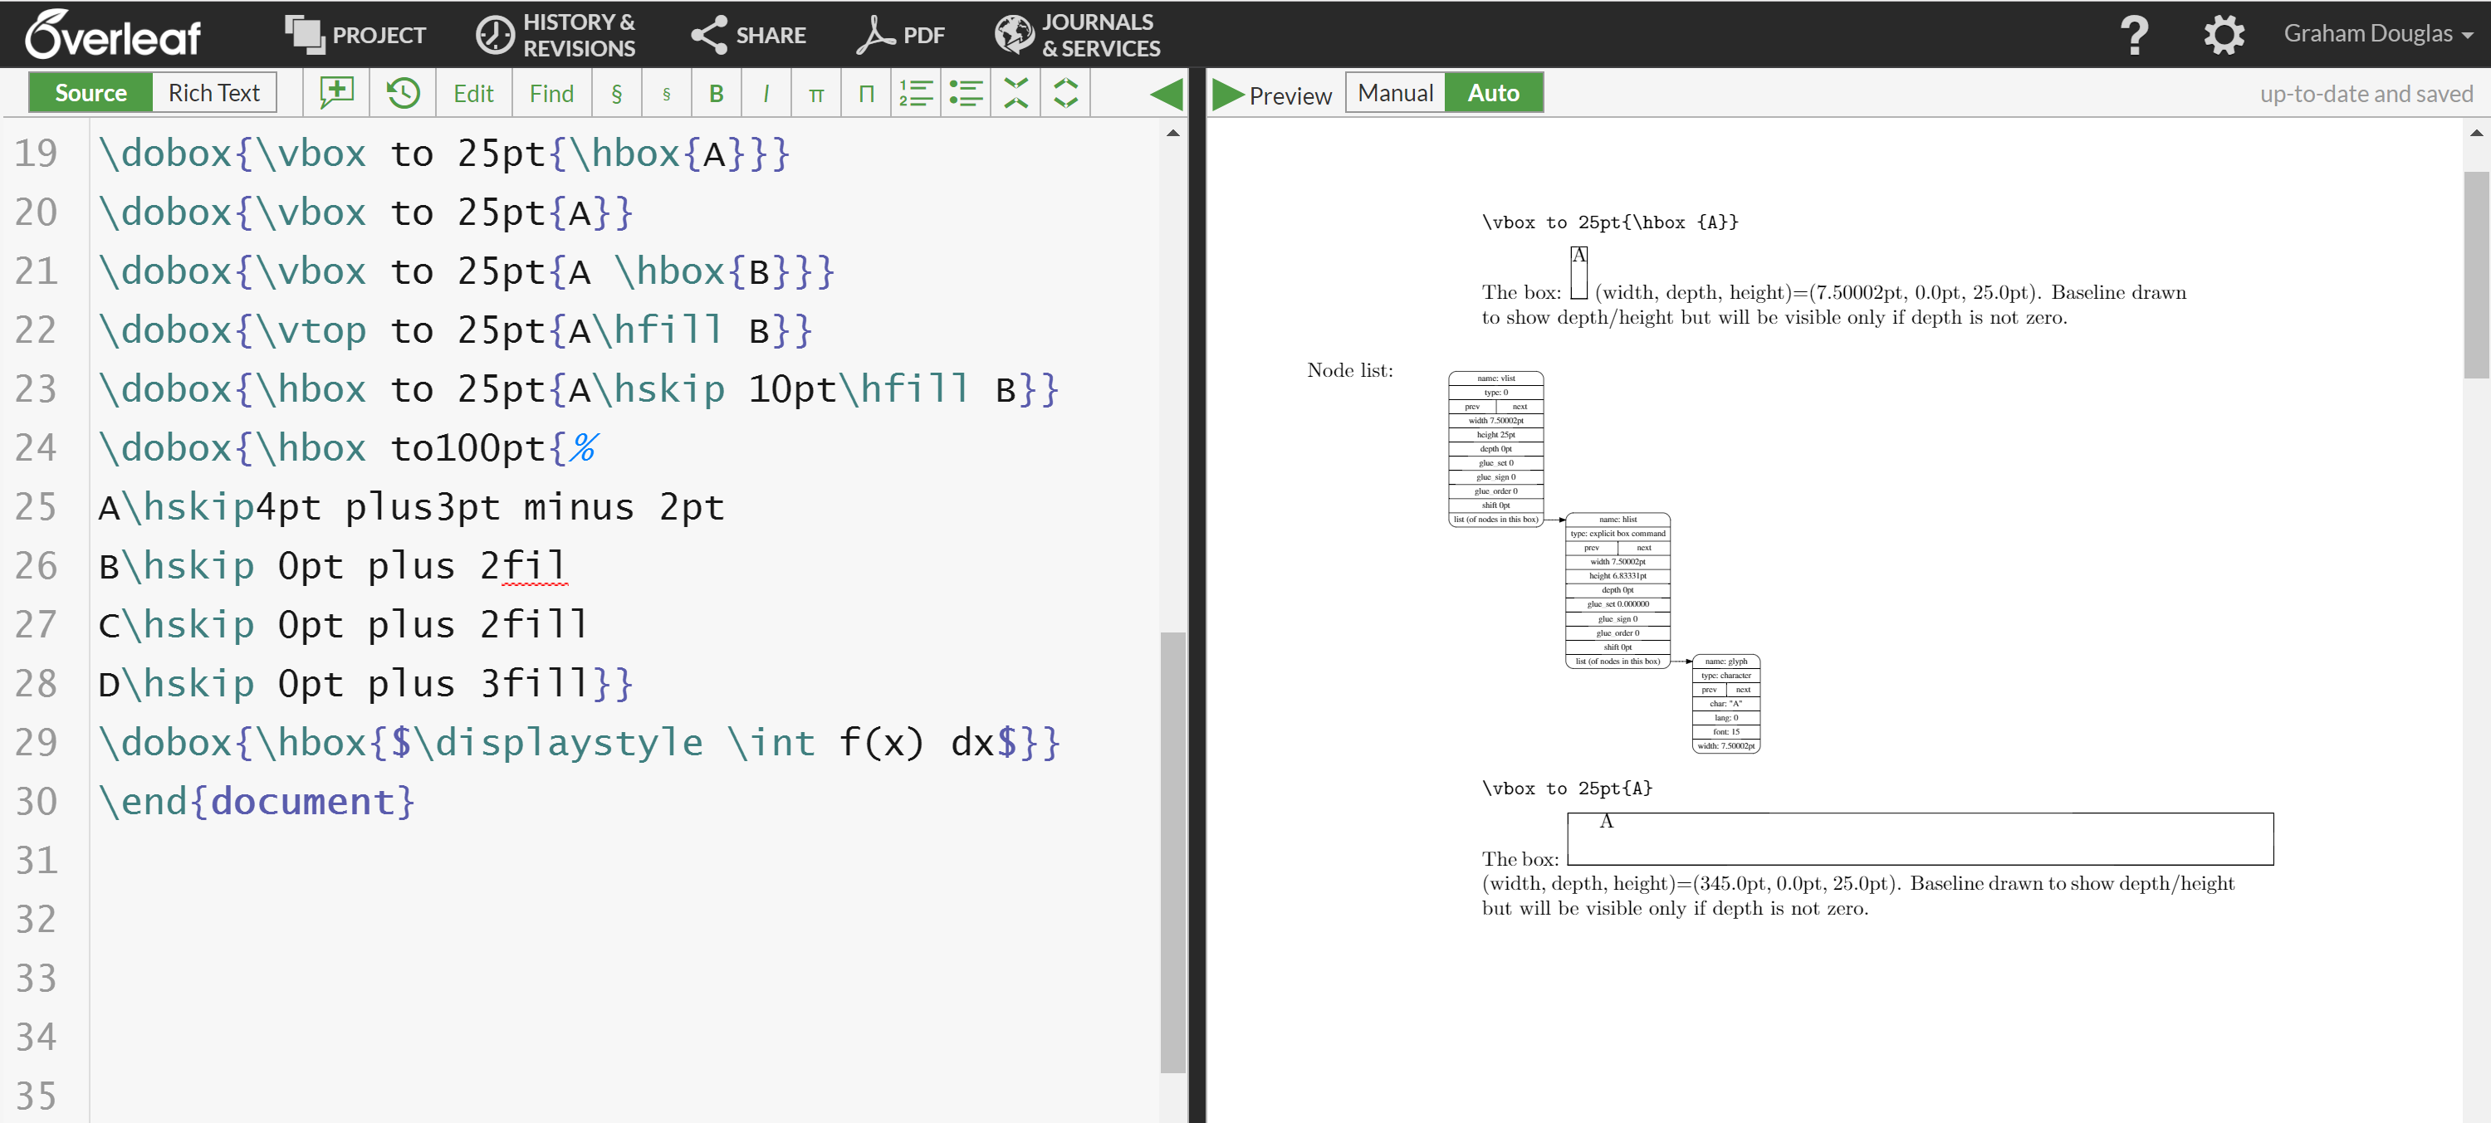Insert numbered list icon

pos(915,93)
